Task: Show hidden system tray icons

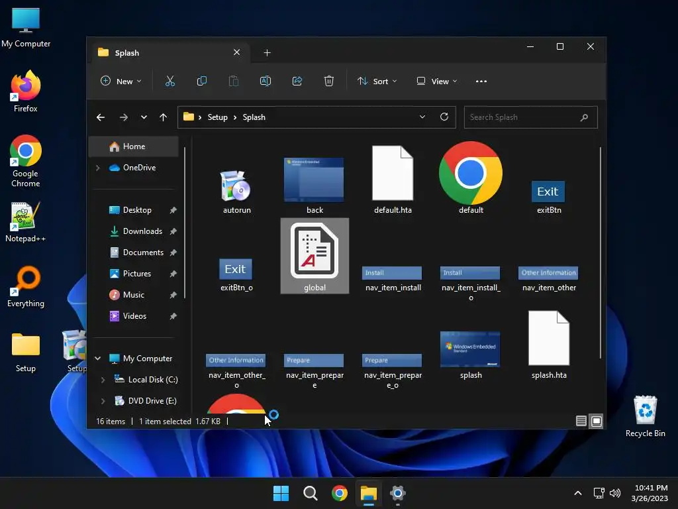Action: click(577, 493)
